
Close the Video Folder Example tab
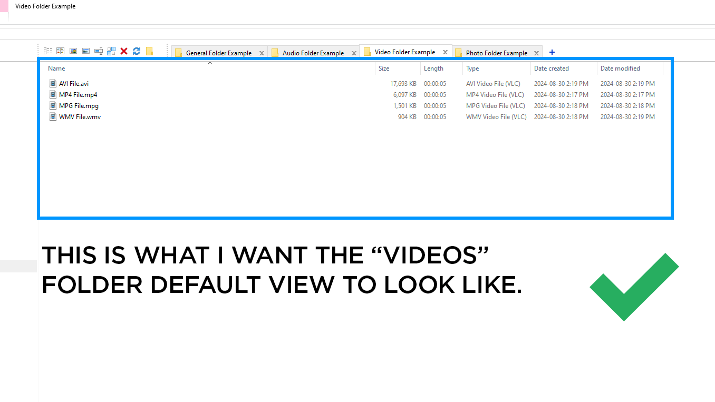pos(445,52)
